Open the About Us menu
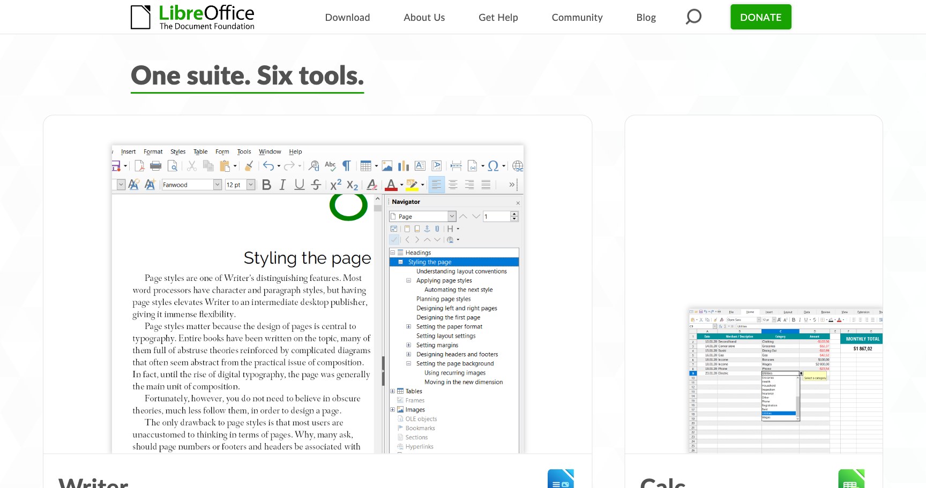Viewport: 926px width, 488px height. (424, 17)
